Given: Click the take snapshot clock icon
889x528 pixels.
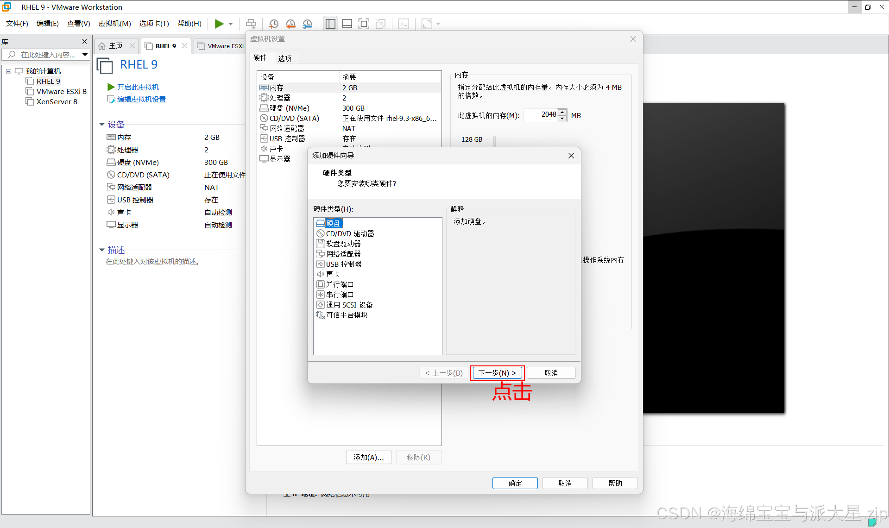Looking at the screenshot, I should 274,24.
